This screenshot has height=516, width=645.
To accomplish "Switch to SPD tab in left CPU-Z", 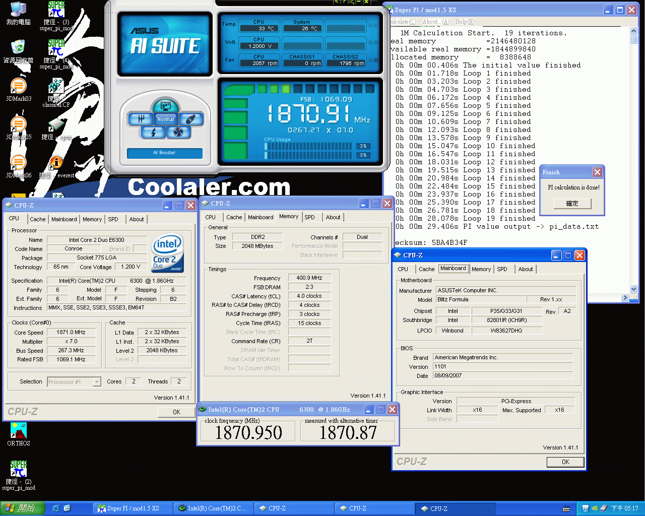I will click(x=113, y=219).
